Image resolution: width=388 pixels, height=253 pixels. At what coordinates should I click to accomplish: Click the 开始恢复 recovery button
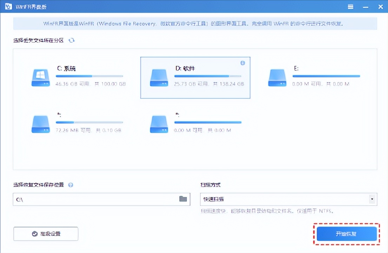347,234
